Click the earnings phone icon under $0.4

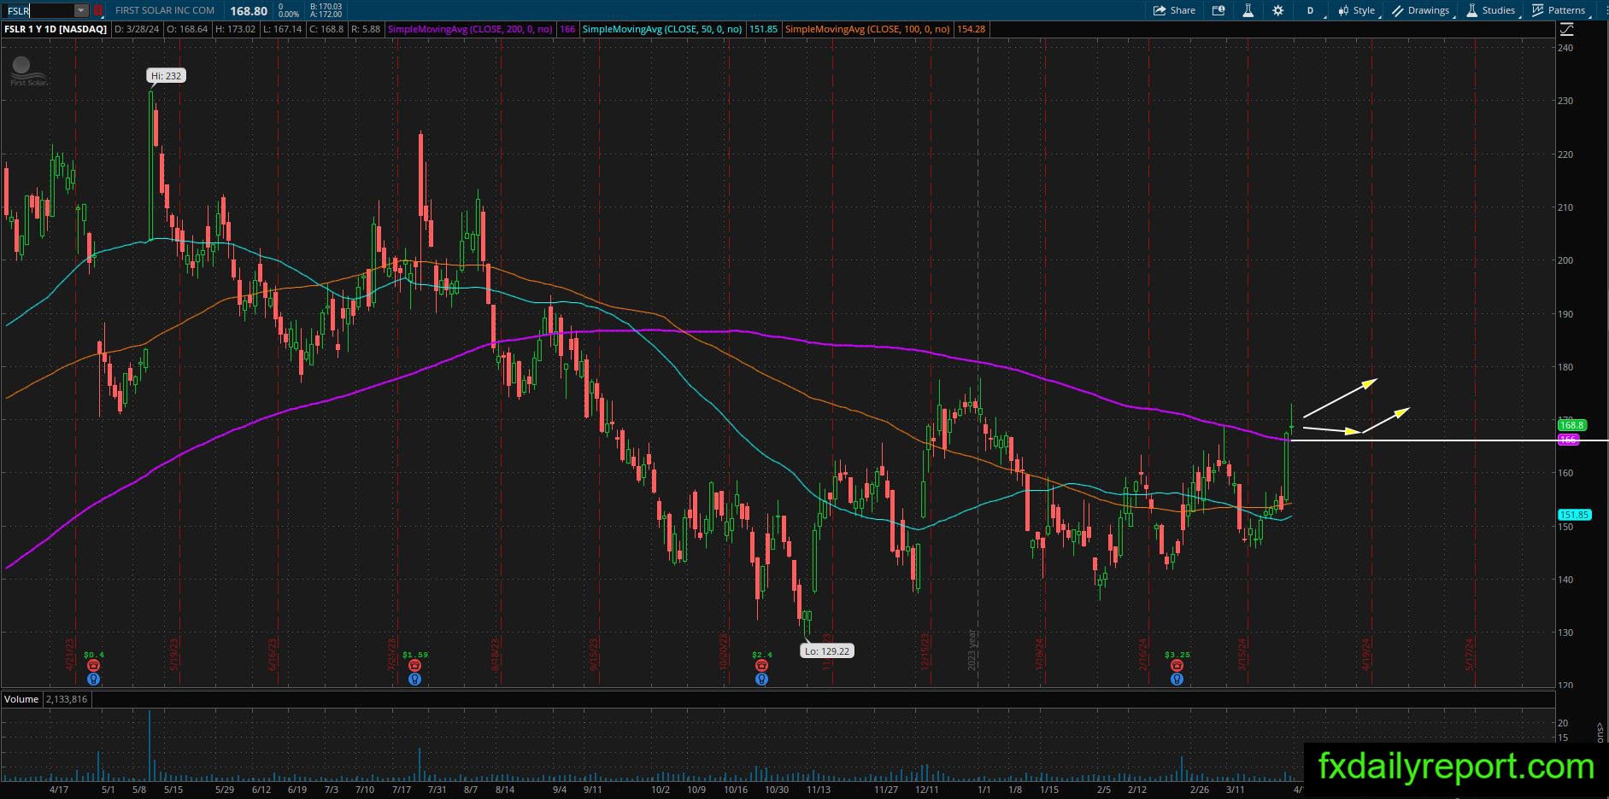pos(93,666)
